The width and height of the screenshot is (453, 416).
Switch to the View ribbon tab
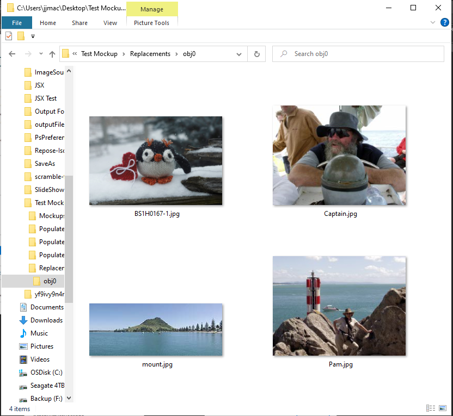110,23
